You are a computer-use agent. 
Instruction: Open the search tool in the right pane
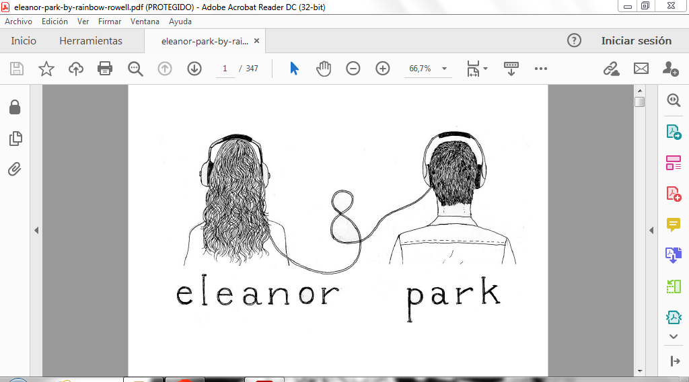click(x=674, y=100)
